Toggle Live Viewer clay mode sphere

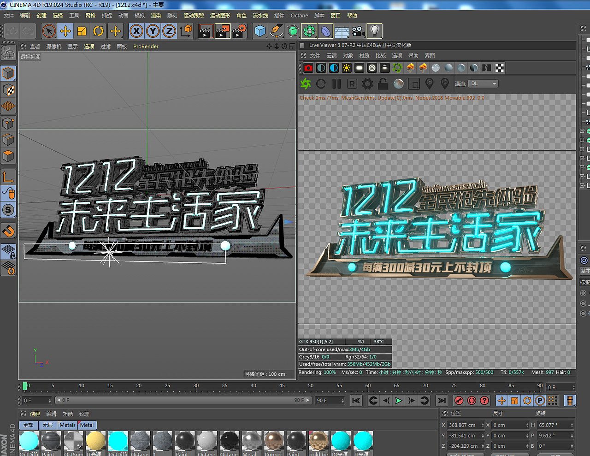click(399, 84)
